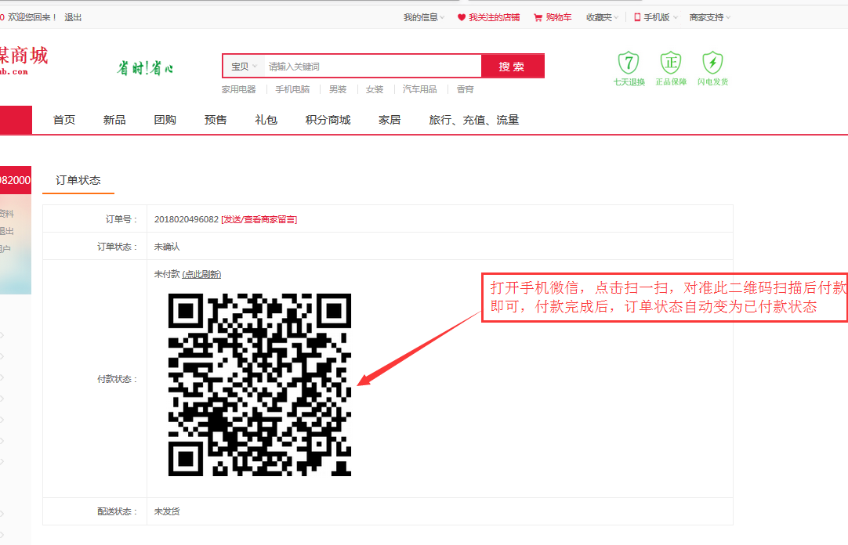Viewport: 848px width, 545px height.
Task: Click the 未付款 payment status text
Action: (x=167, y=274)
